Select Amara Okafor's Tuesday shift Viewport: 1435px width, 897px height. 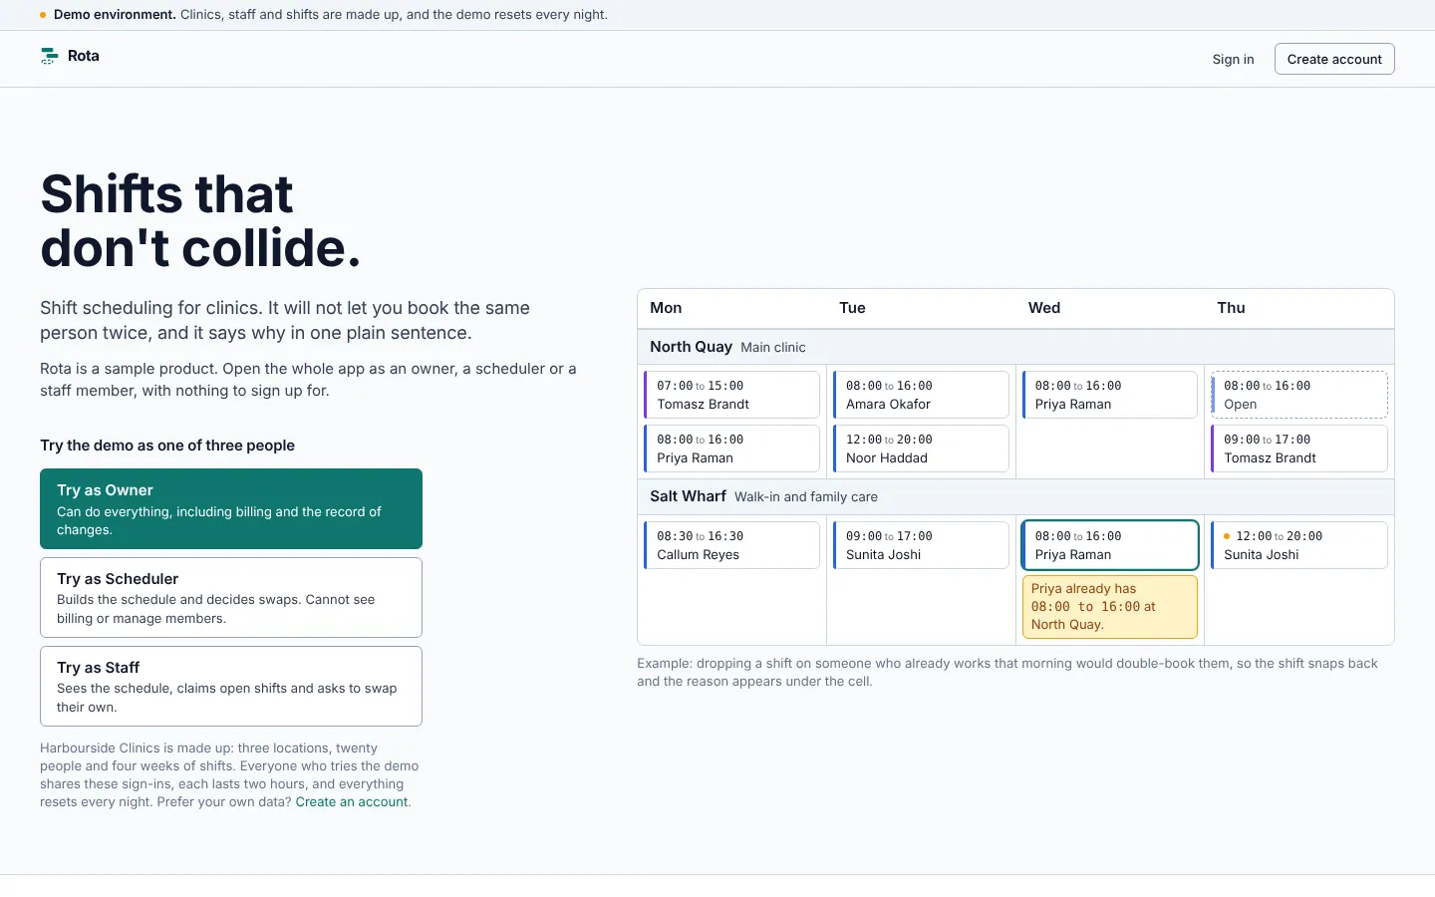click(921, 395)
